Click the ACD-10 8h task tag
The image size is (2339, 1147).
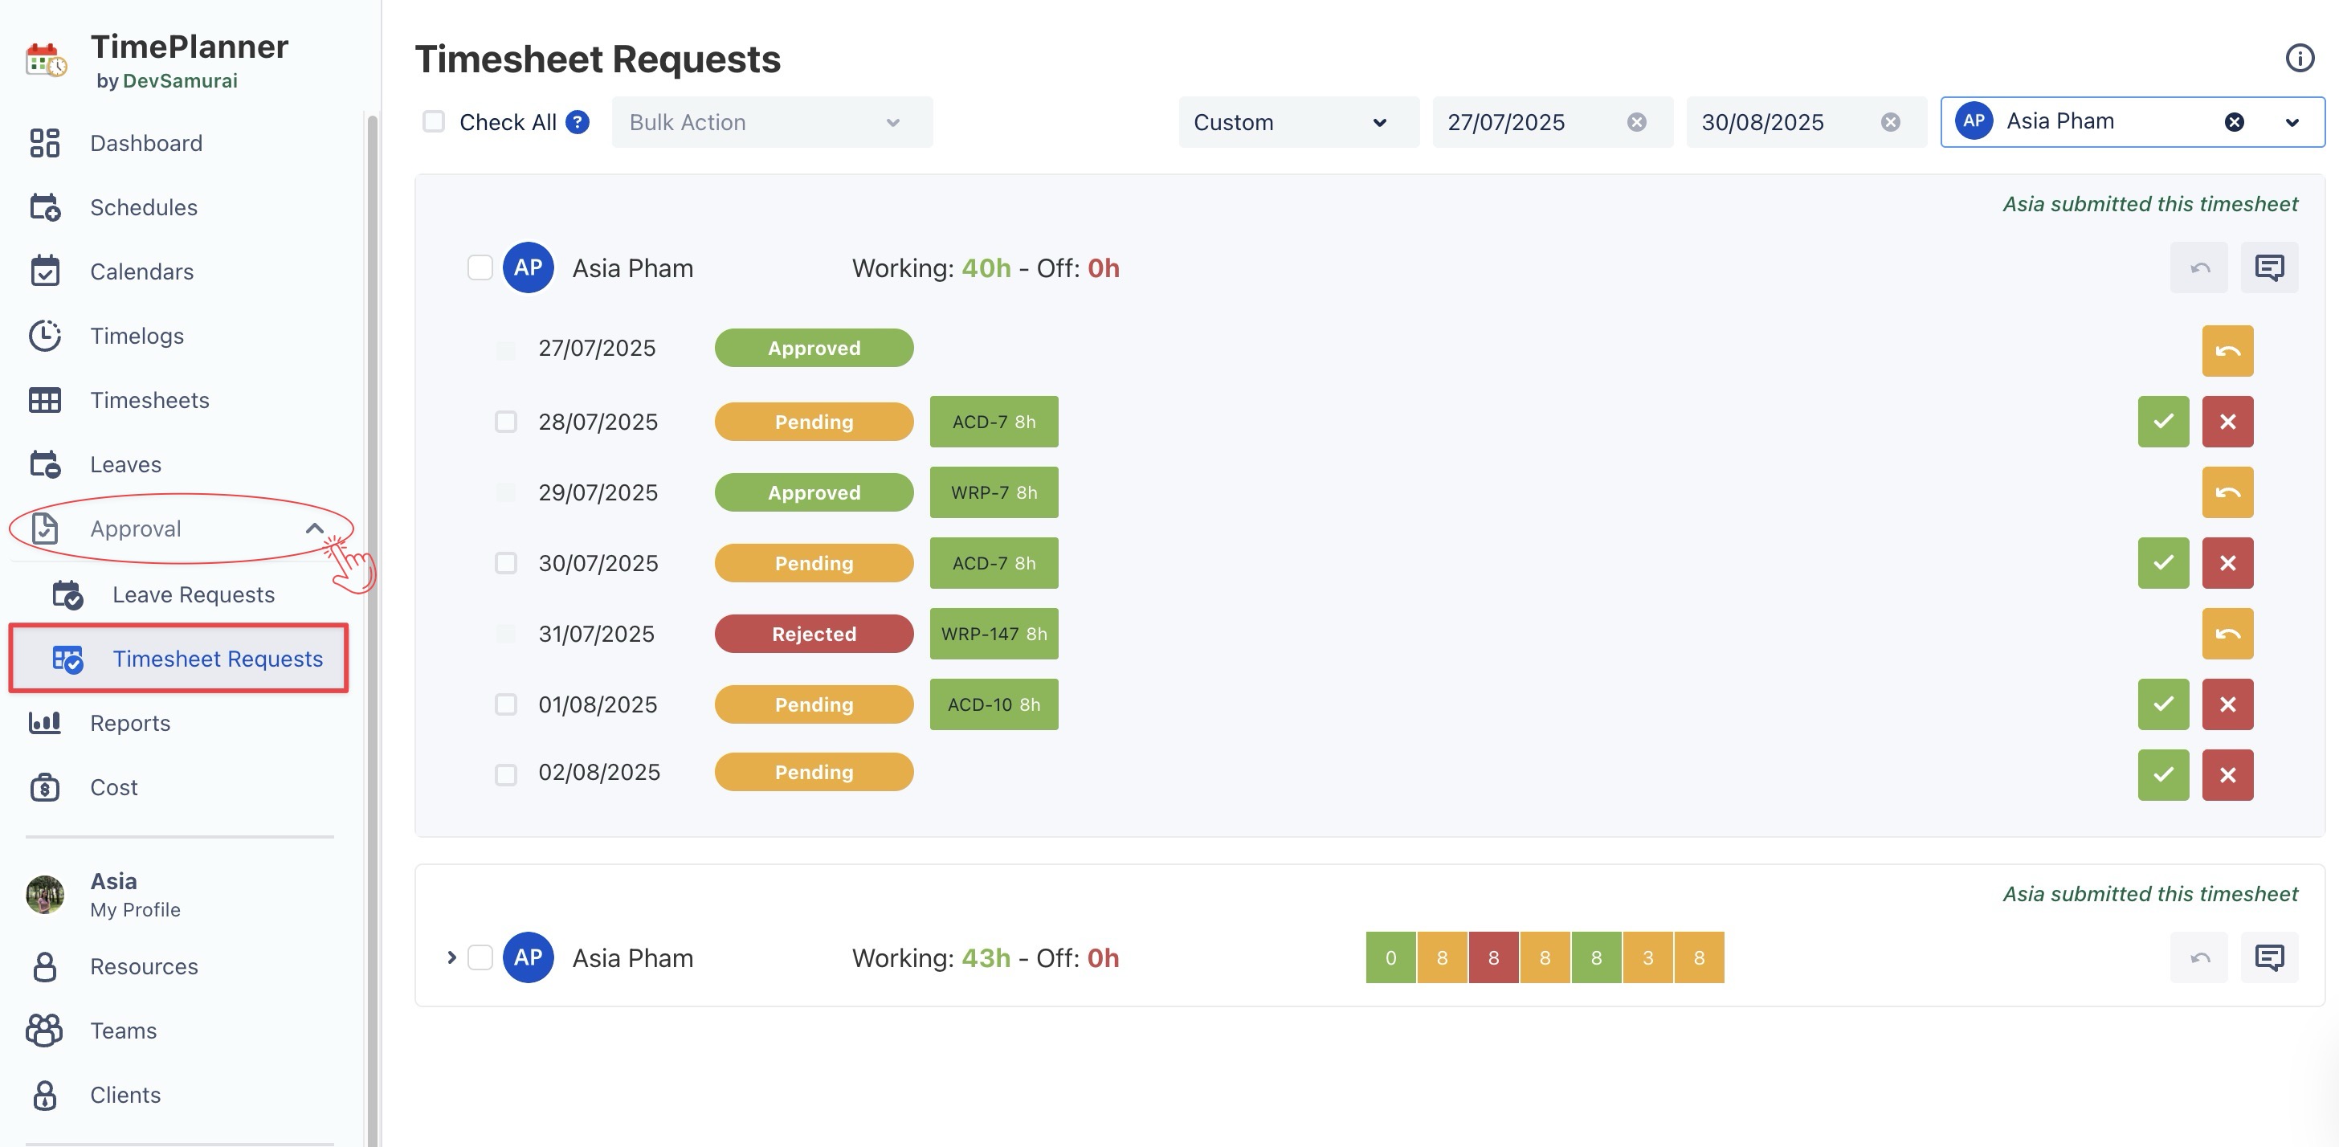click(x=994, y=704)
